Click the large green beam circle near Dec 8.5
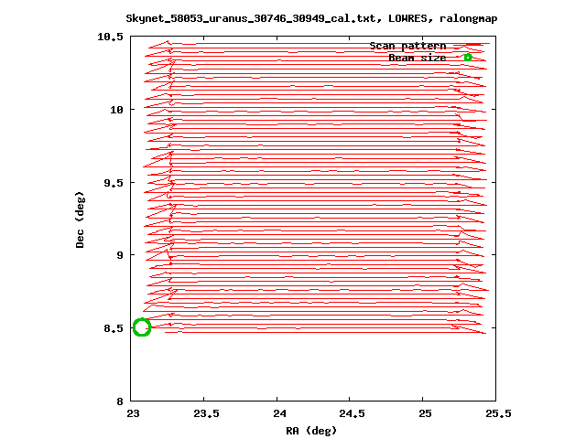The image size is (586, 439). [142, 327]
